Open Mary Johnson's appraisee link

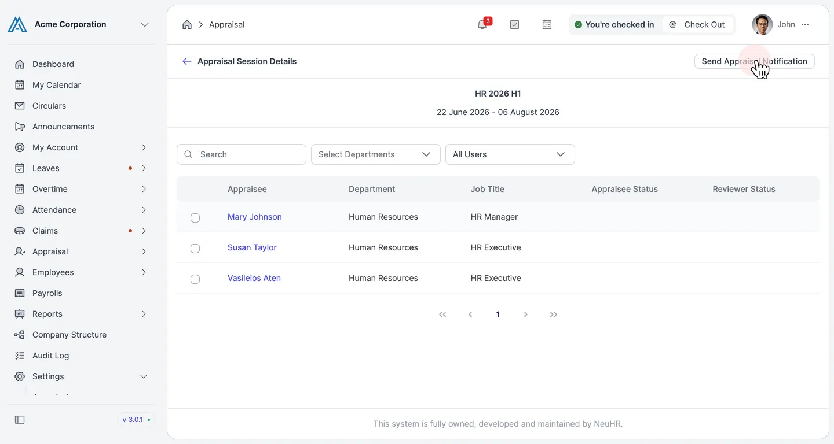pyautogui.click(x=255, y=217)
